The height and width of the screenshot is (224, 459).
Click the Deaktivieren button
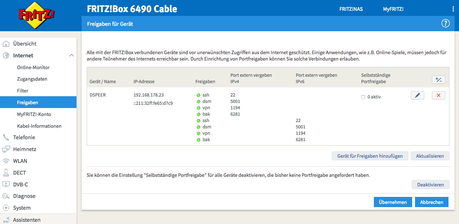[x=430, y=185]
